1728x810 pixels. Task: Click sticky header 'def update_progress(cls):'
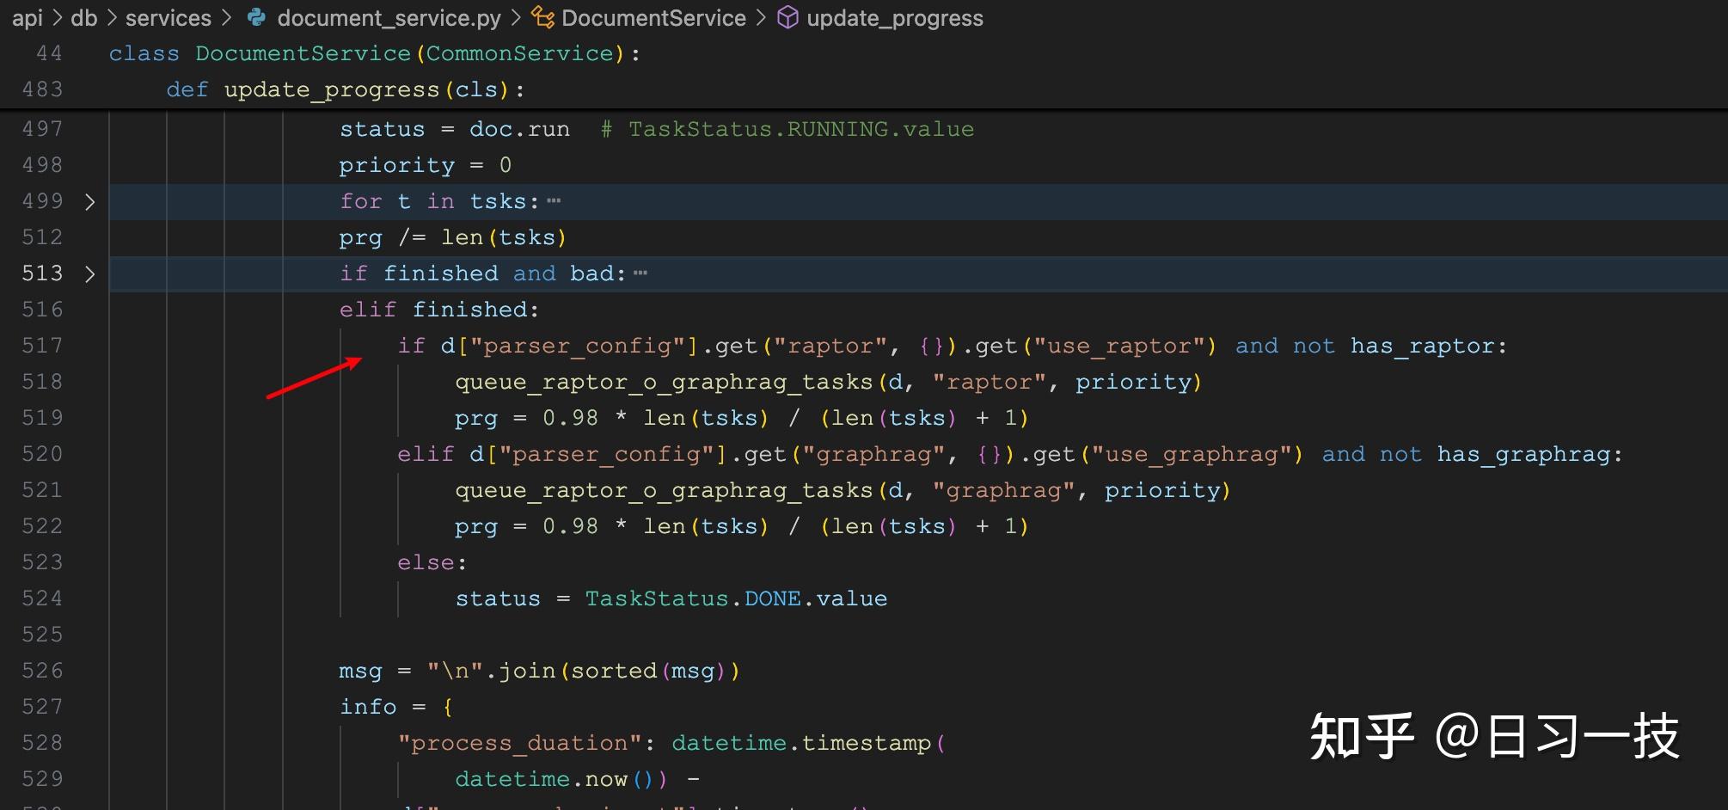pos(346,89)
